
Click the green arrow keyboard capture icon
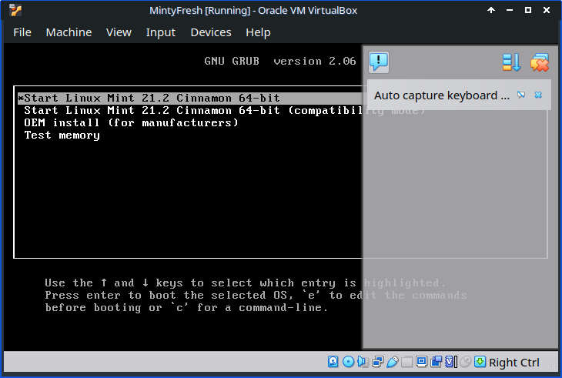(x=480, y=362)
